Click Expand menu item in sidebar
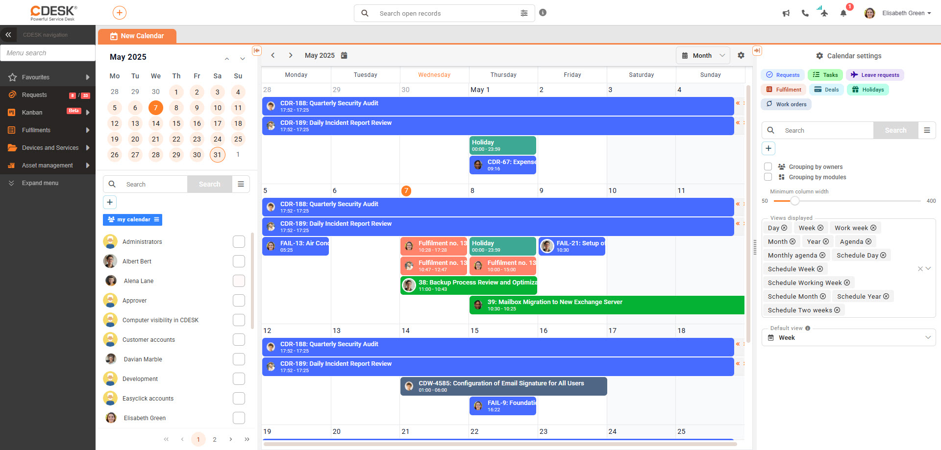 pyautogui.click(x=48, y=183)
